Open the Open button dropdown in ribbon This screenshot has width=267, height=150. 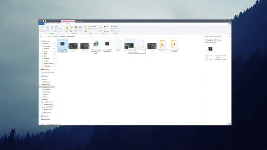(x=106, y=27)
